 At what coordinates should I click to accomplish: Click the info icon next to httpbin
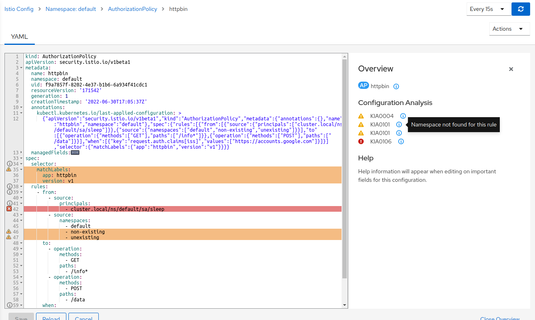(396, 86)
